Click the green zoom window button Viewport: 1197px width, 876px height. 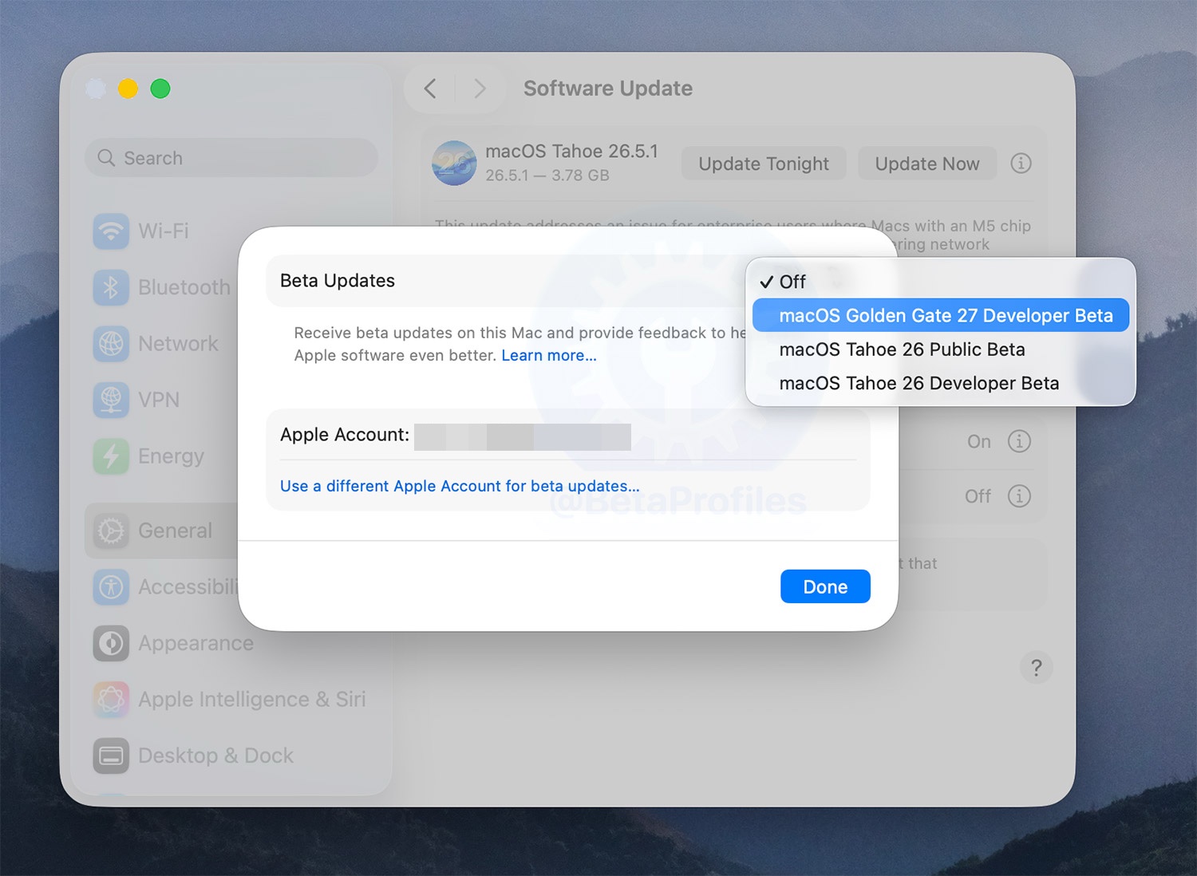pyautogui.click(x=160, y=89)
